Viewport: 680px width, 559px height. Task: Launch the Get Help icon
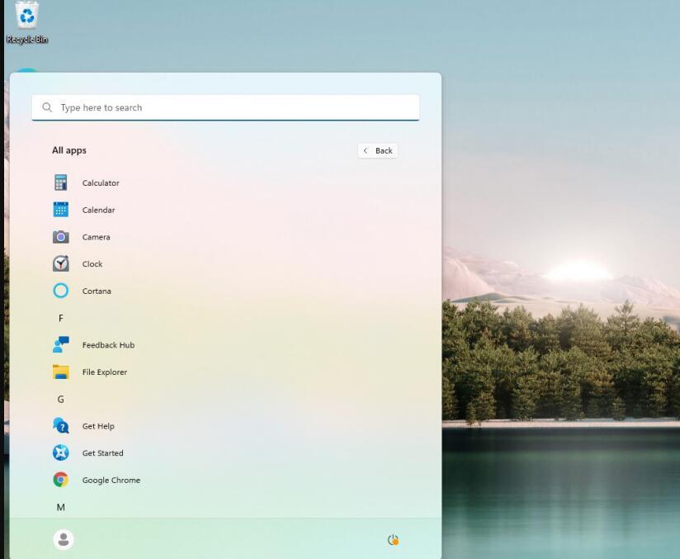(61, 426)
